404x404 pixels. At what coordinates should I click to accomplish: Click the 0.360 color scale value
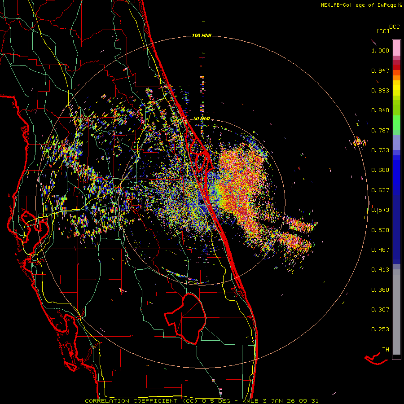tap(380, 290)
